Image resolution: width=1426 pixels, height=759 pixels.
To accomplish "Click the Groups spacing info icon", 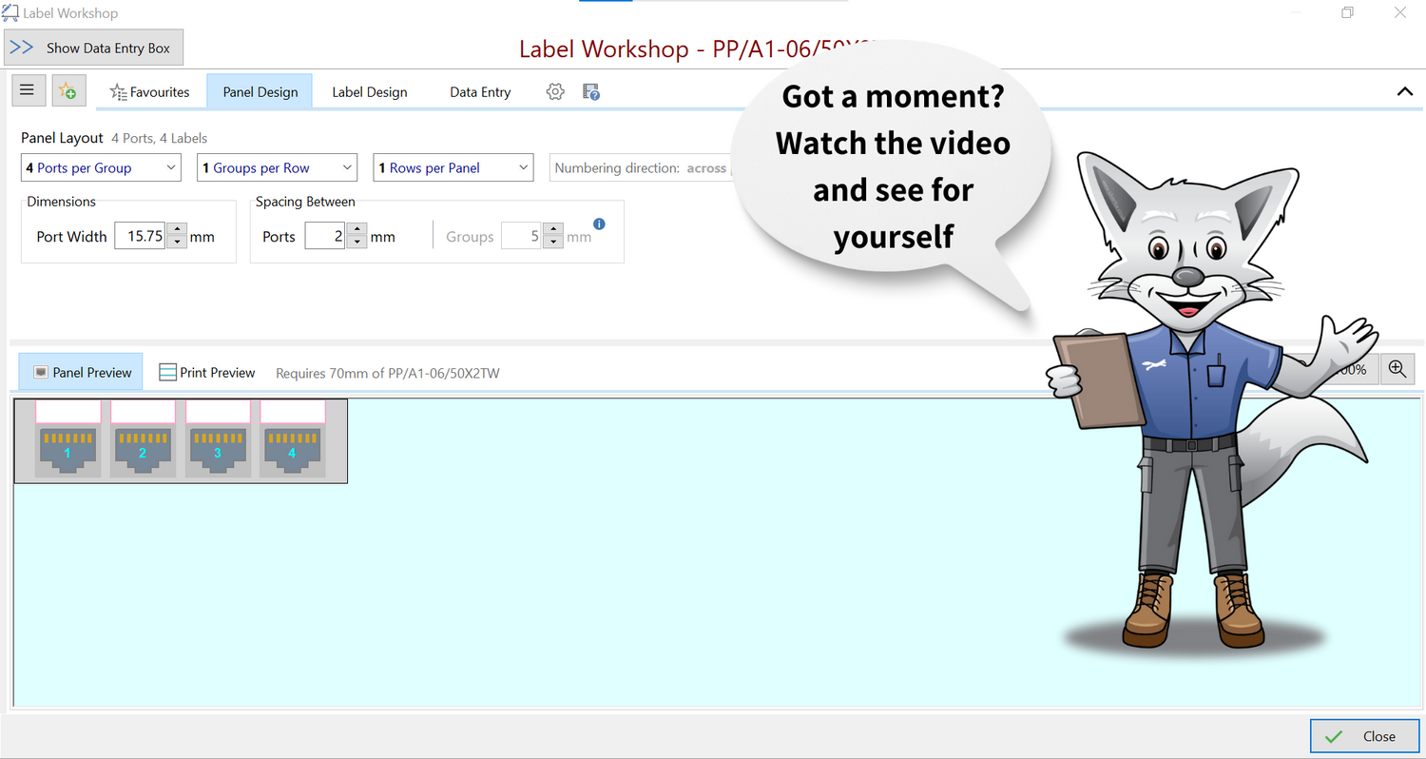I will [x=599, y=224].
